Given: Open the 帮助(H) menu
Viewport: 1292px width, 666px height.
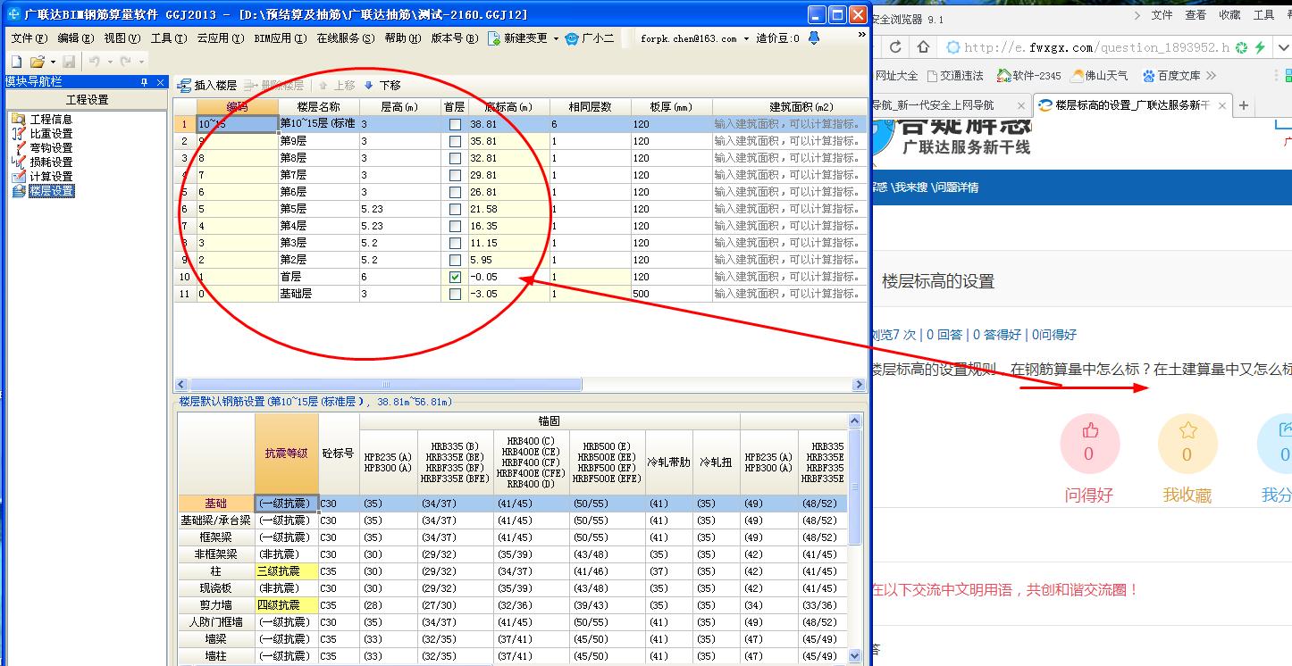Looking at the screenshot, I should [403, 38].
